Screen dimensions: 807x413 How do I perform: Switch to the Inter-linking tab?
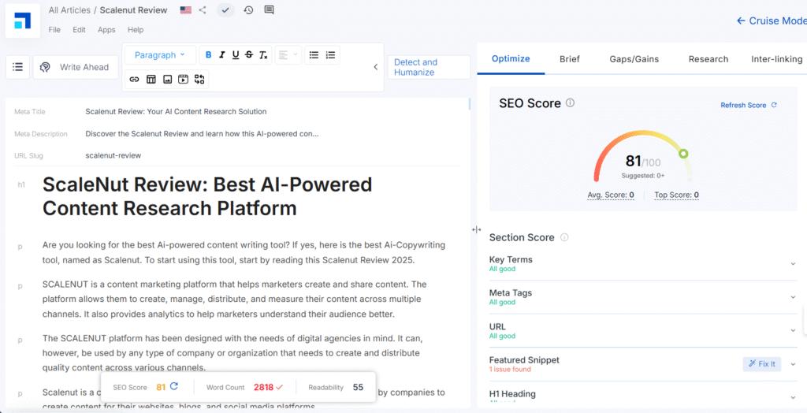(x=776, y=58)
